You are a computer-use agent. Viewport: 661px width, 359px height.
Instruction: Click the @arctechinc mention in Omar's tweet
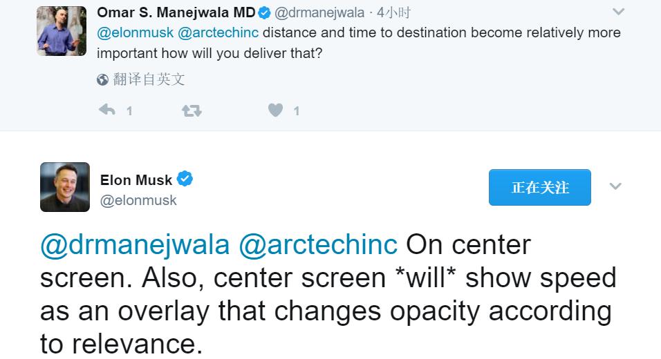click(x=218, y=32)
